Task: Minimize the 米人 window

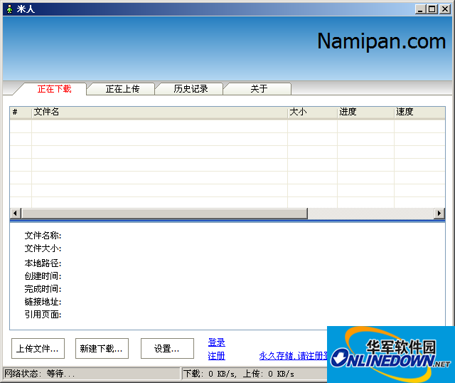Action: tap(421, 9)
